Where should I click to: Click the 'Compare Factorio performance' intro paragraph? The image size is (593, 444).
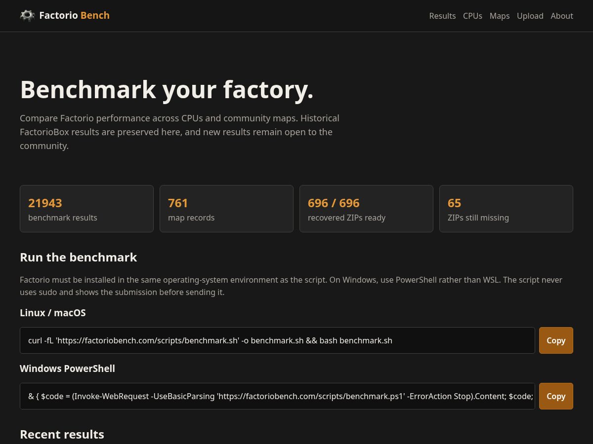179,132
